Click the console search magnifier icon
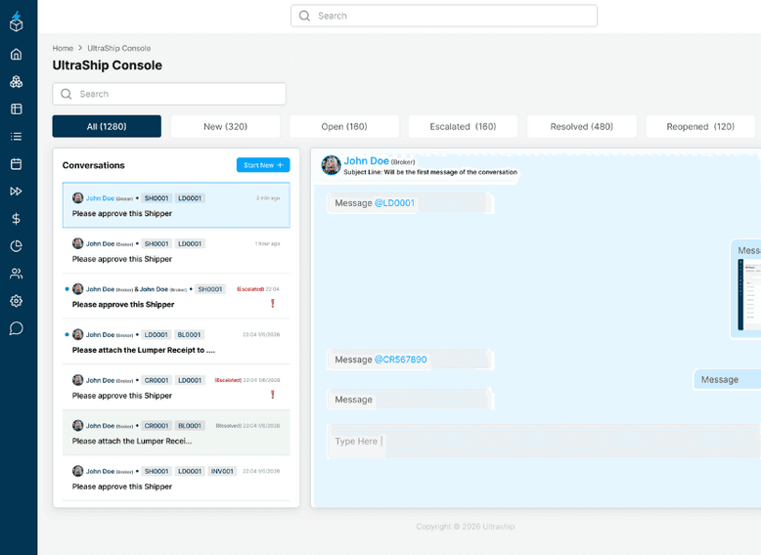 [67, 94]
